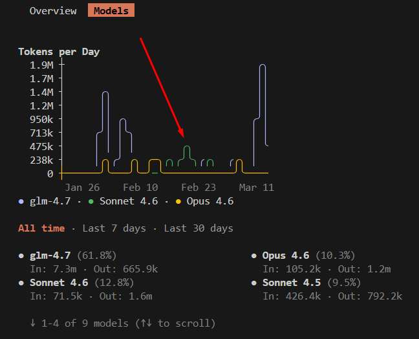This screenshot has width=419, height=339.
Task: Click the green Sonnet 4.6 peak near Feb 23
Action: (x=187, y=155)
